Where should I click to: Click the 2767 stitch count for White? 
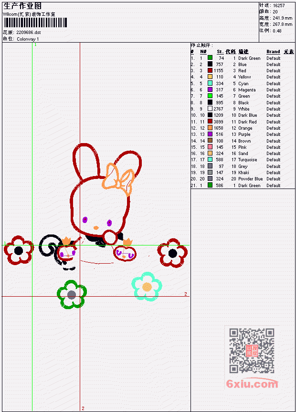pyautogui.click(x=218, y=109)
